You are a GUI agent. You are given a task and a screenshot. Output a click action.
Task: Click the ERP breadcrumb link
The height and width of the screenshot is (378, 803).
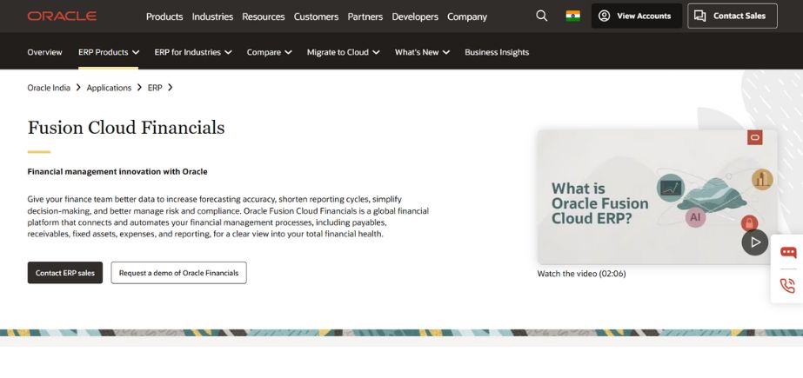coord(155,88)
